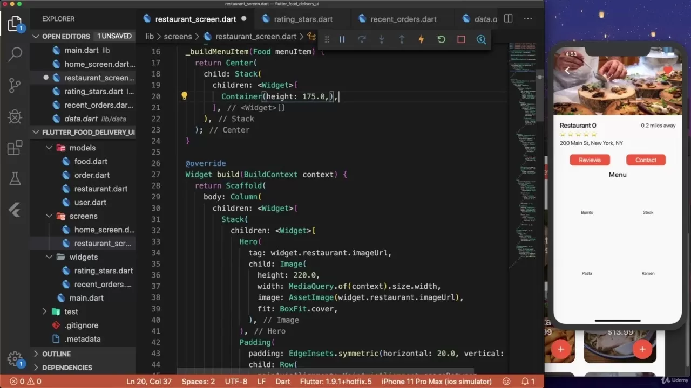Image resolution: width=691 pixels, height=388 pixels.
Task: Open the Run and Debug view
Action: pyautogui.click(x=15, y=116)
